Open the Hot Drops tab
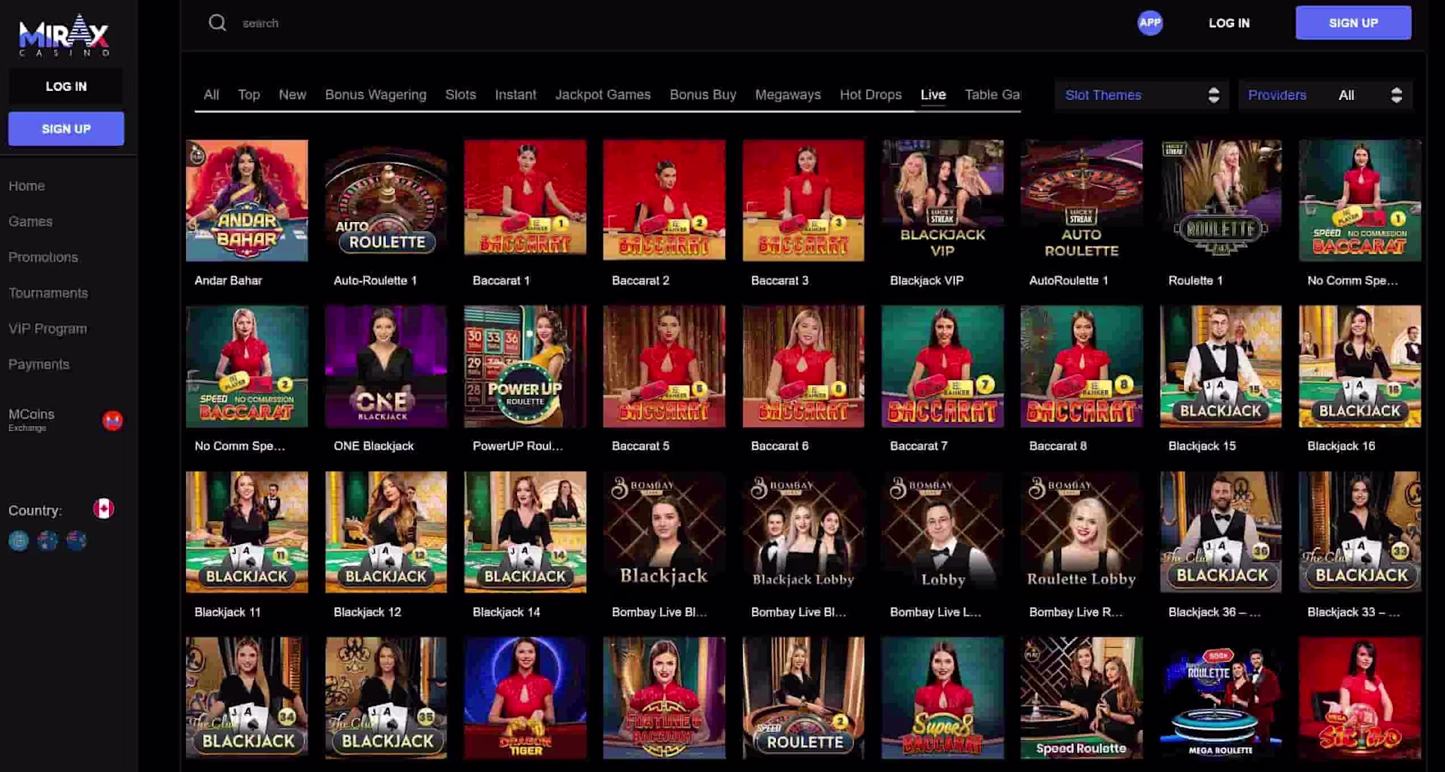The image size is (1445, 772). [871, 95]
